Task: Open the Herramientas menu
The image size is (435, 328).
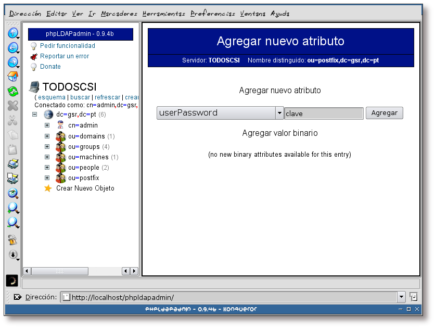Action: pos(163,14)
